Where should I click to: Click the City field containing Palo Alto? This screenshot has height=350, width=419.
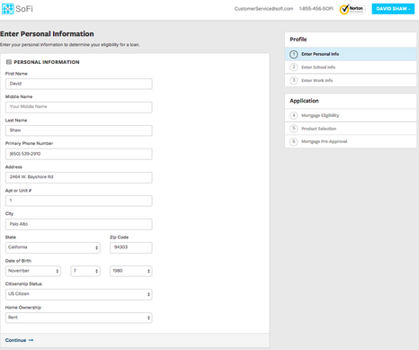(79, 224)
